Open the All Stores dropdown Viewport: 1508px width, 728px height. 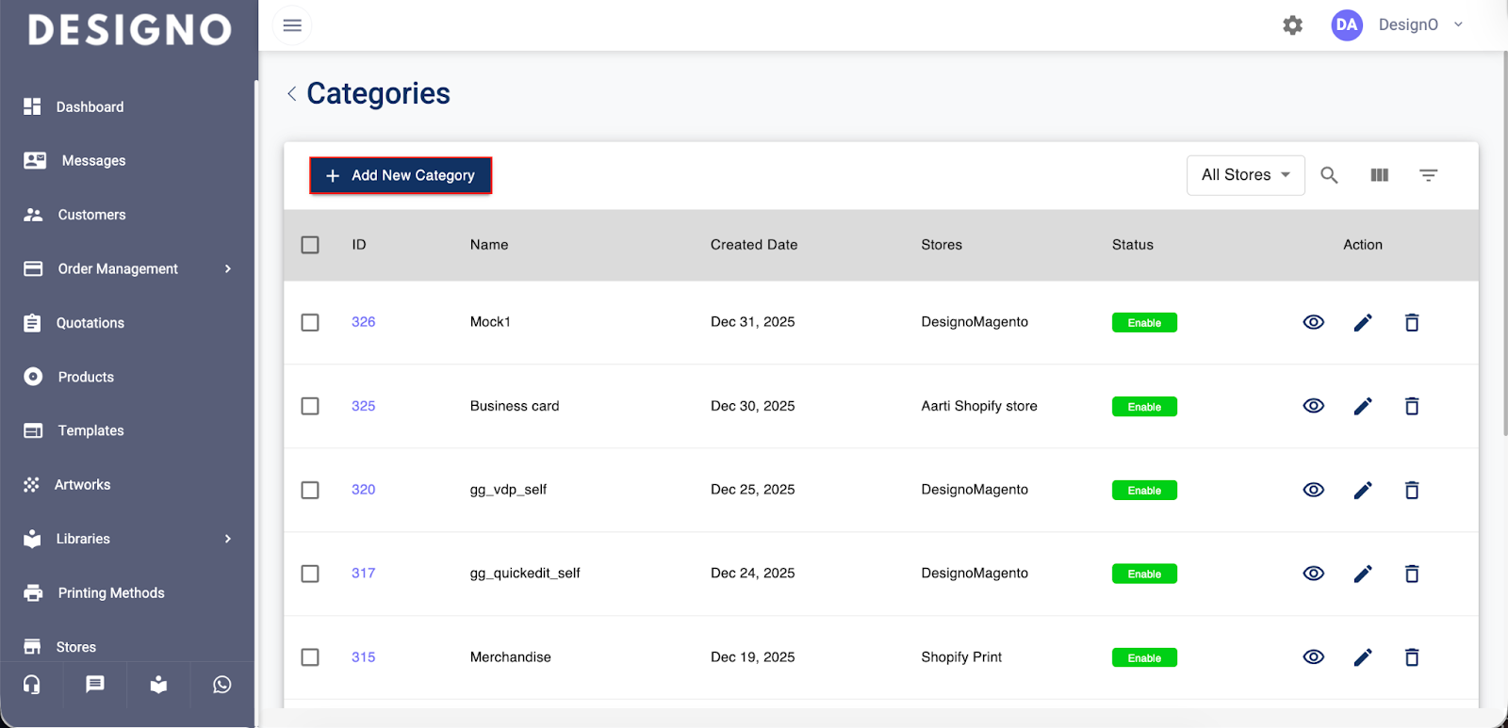[1245, 175]
